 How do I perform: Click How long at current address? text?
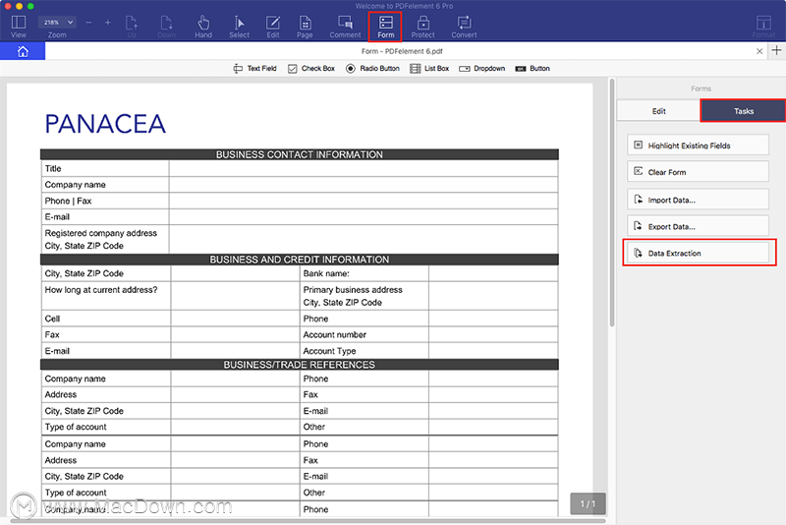pos(101,290)
